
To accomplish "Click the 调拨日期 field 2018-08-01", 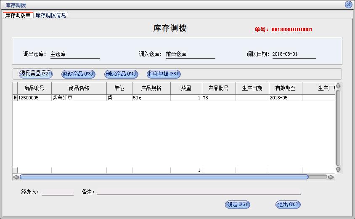I will coord(294,54).
